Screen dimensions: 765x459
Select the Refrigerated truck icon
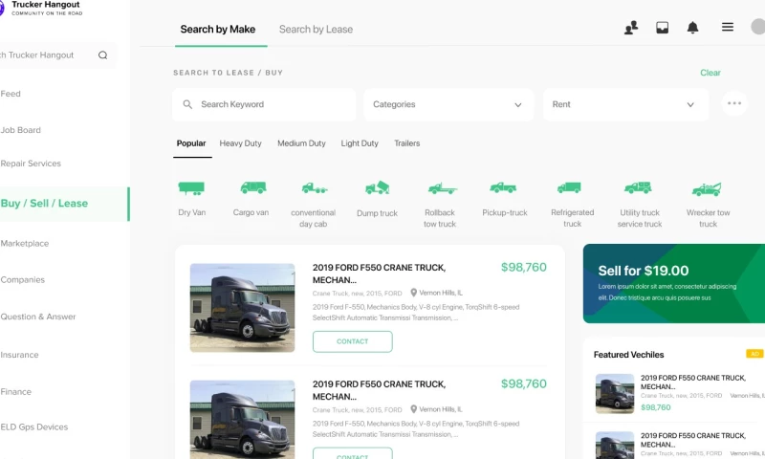(569, 187)
